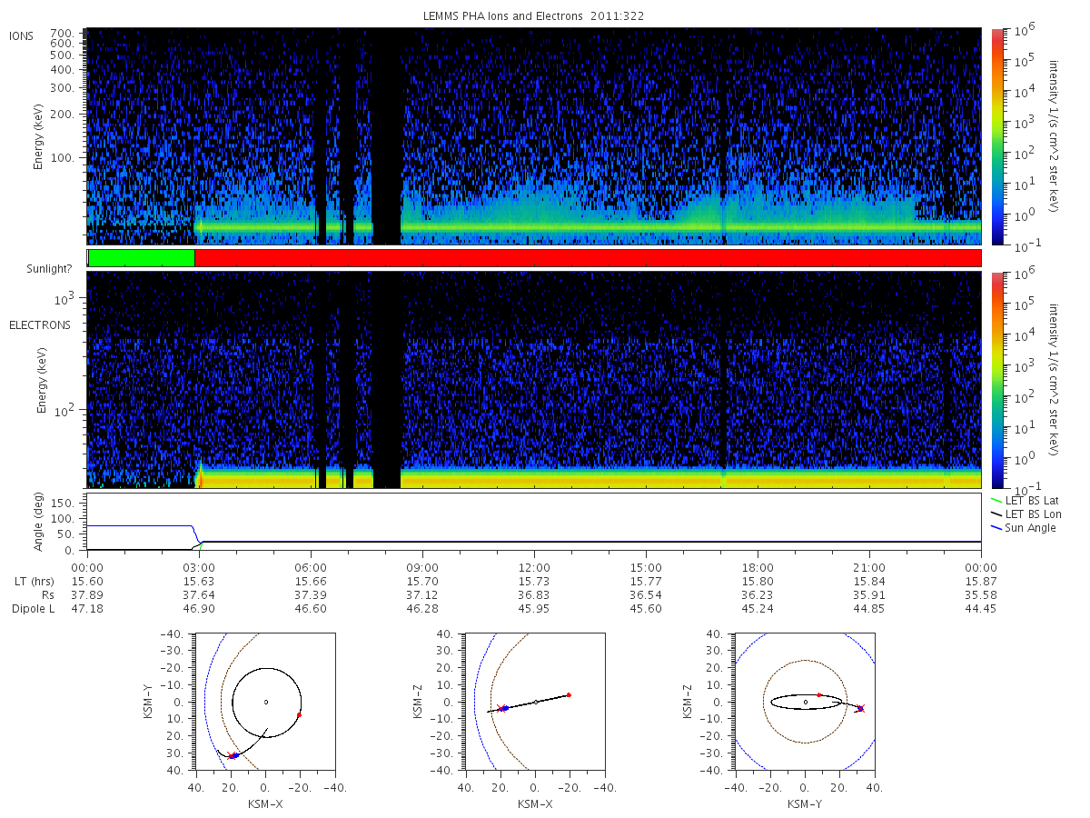The height and width of the screenshot is (818, 1090).
Task: Click the electrons intensity color bar
Action: (996, 380)
